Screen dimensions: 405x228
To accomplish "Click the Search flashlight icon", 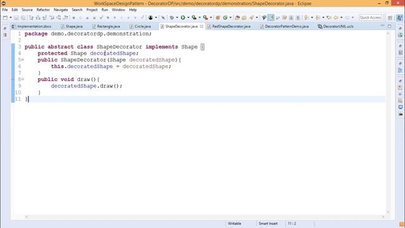I will (x=251, y=18).
